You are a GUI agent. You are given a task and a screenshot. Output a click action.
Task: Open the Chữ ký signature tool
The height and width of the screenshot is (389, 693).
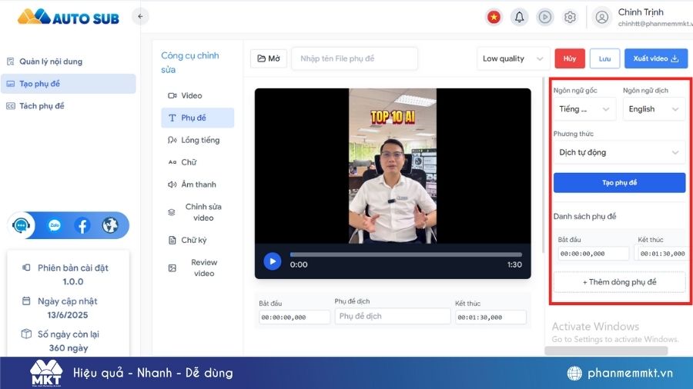click(198, 240)
